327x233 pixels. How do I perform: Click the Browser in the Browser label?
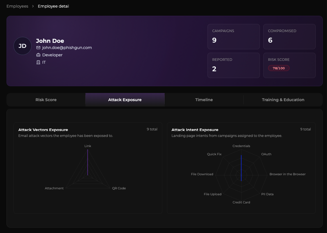pos(287,174)
